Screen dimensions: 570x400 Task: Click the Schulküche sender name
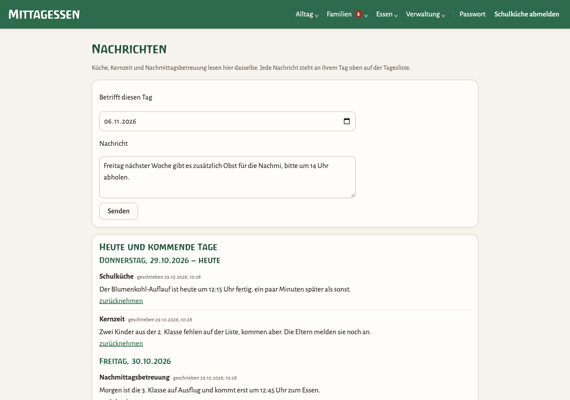(x=116, y=276)
